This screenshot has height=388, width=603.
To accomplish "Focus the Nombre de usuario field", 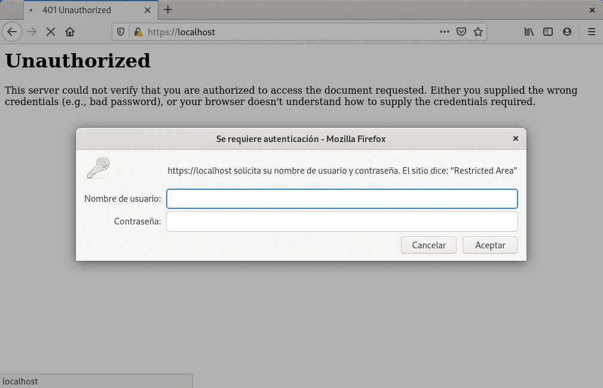I will pos(342,199).
